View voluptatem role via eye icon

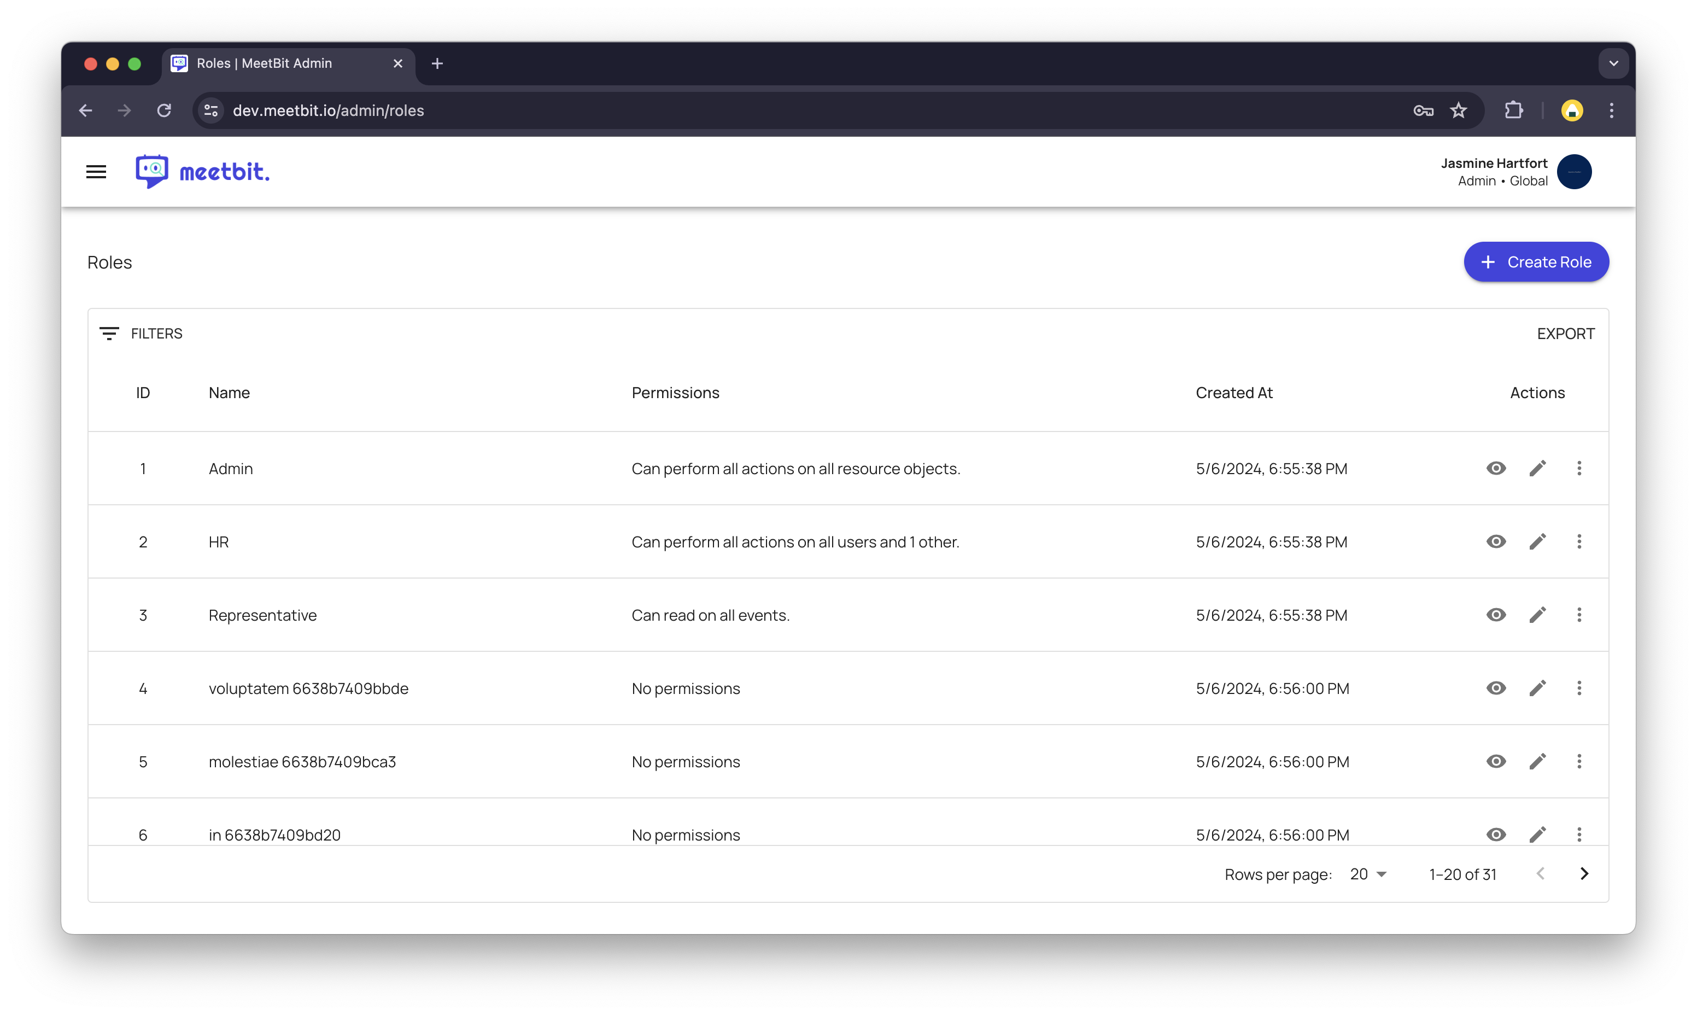point(1495,688)
